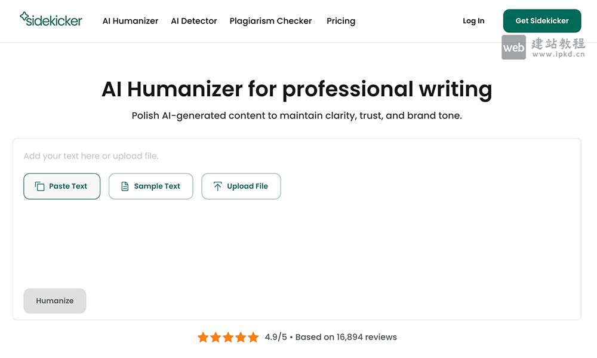597x358 pixels.
Task: Click the upload arrow icon on Upload File
Action: coord(219,186)
